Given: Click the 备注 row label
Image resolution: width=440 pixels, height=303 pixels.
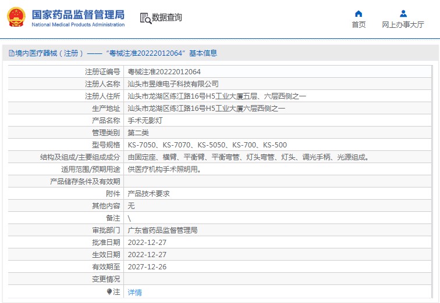Looking at the screenshot, I should tap(113, 218).
